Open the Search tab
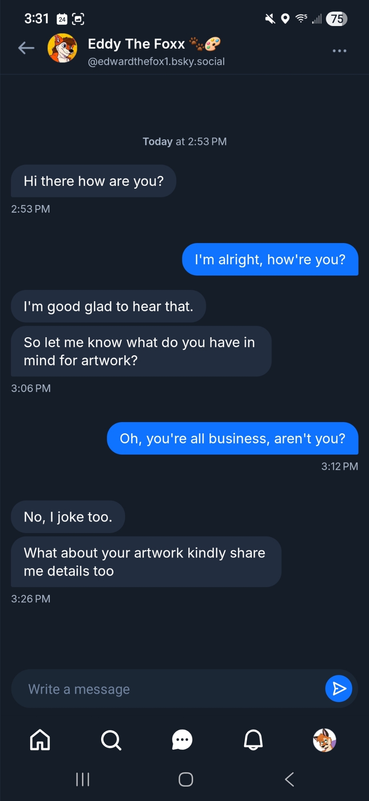The height and width of the screenshot is (801, 369). click(x=111, y=739)
